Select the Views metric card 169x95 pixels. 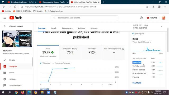click(x=48, y=52)
